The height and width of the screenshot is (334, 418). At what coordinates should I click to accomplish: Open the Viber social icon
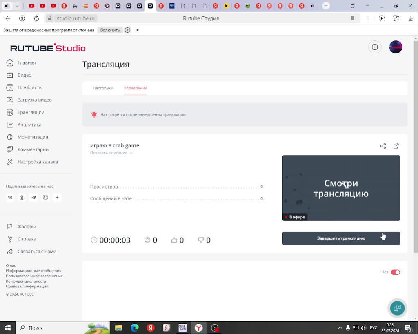pyautogui.click(x=46, y=198)
